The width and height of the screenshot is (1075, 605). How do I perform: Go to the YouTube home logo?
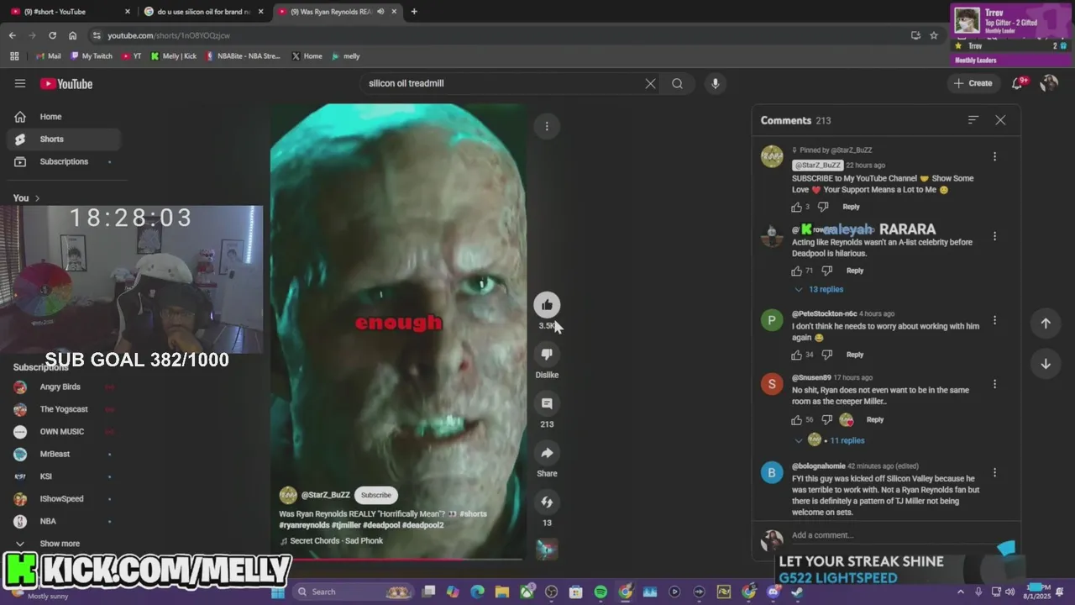pos(66,84)
